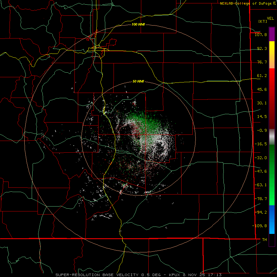Click the [KT] units label
277x277 pixels.
263,21
